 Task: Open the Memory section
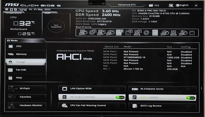click(x=26, y=54)
